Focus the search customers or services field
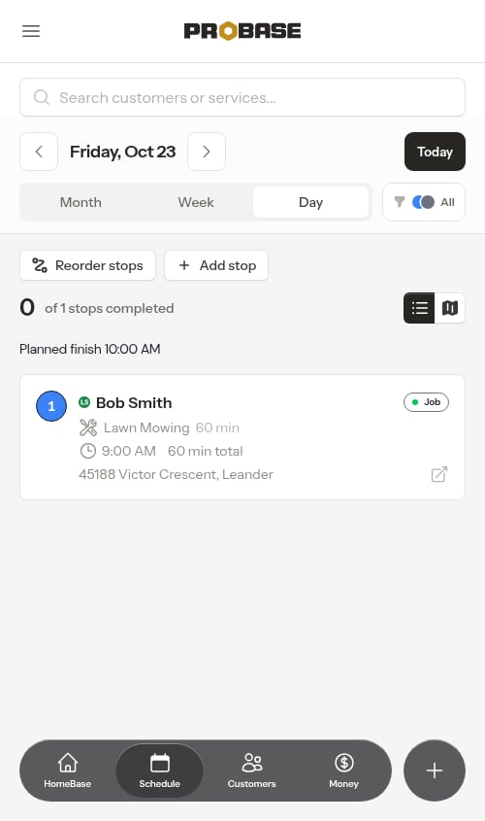 point(242,97)
